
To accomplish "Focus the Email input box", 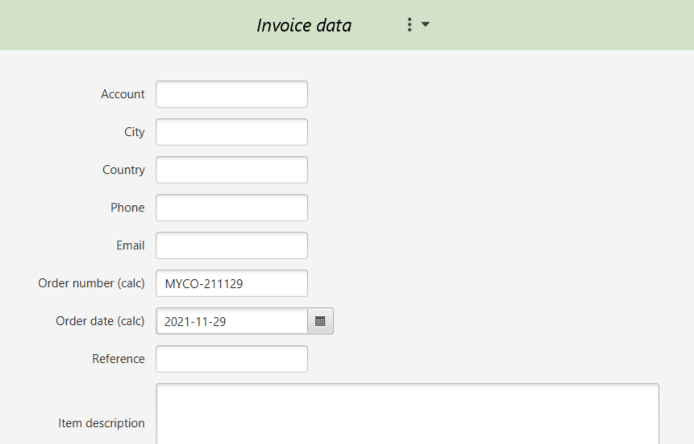I will (231, 245).
